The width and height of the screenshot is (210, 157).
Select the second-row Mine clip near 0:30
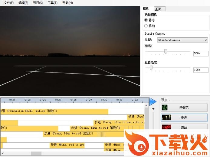[x=114, y=150]
